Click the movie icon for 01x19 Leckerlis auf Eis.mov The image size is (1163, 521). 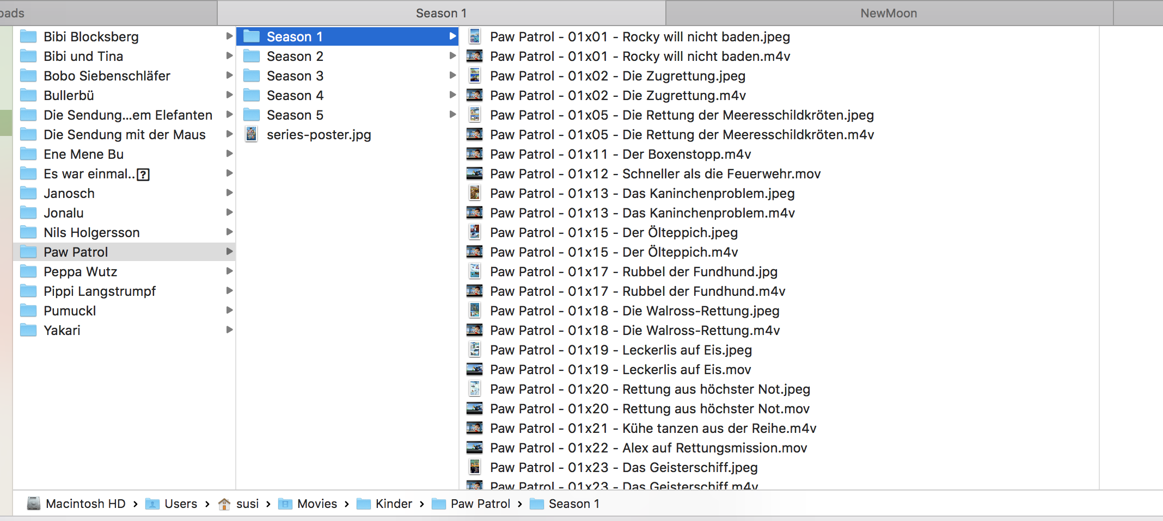click(475, 369)
